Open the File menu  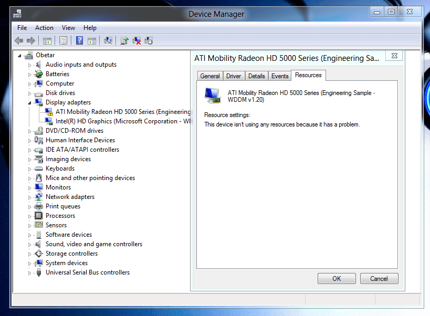(x=22, y=28)
